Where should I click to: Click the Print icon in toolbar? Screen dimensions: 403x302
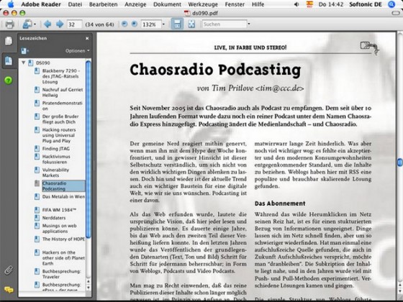click(x=9, y=24)
